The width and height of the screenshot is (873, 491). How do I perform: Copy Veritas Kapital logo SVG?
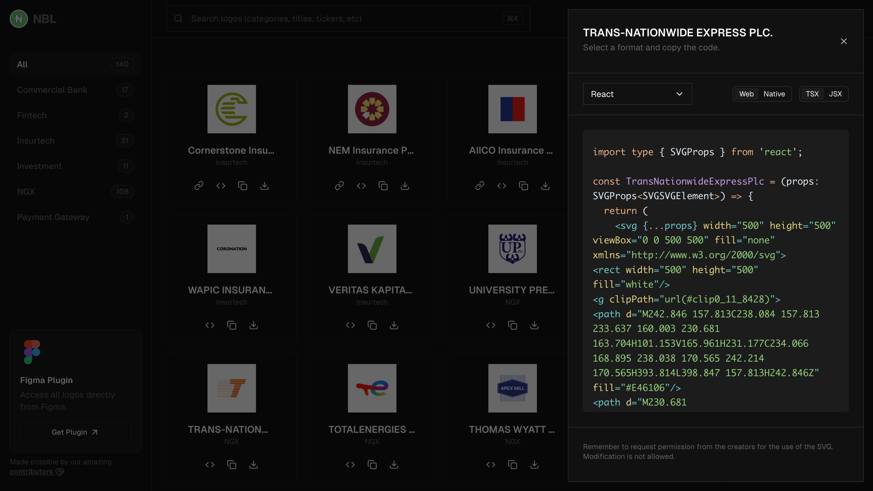pyautogui.click(x=372, y=325)
